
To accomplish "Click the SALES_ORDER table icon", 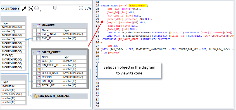I will 39,52.
